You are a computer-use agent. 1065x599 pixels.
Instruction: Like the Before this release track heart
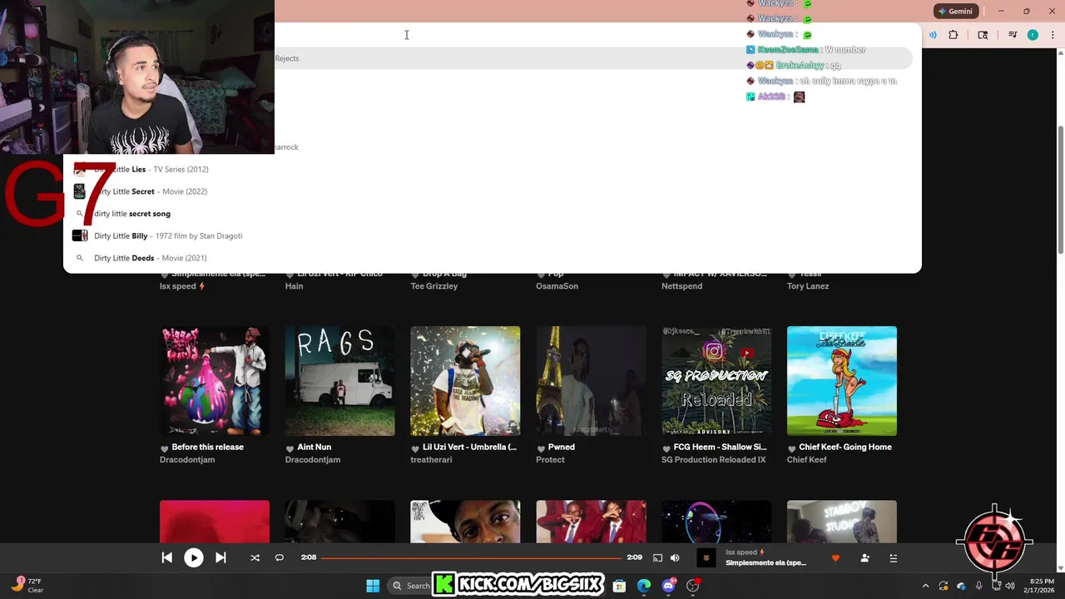pos(164,448)
